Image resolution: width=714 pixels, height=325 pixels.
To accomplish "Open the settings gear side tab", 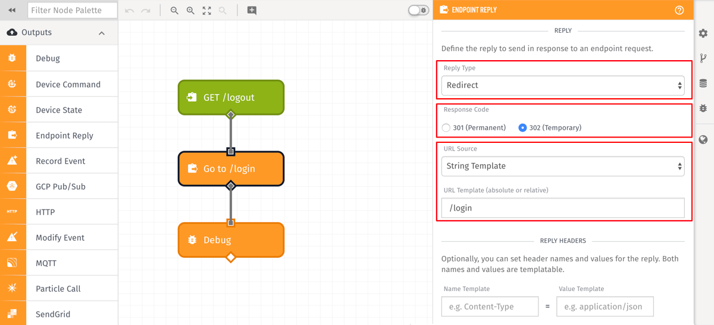I will click(x=703, y=34).
